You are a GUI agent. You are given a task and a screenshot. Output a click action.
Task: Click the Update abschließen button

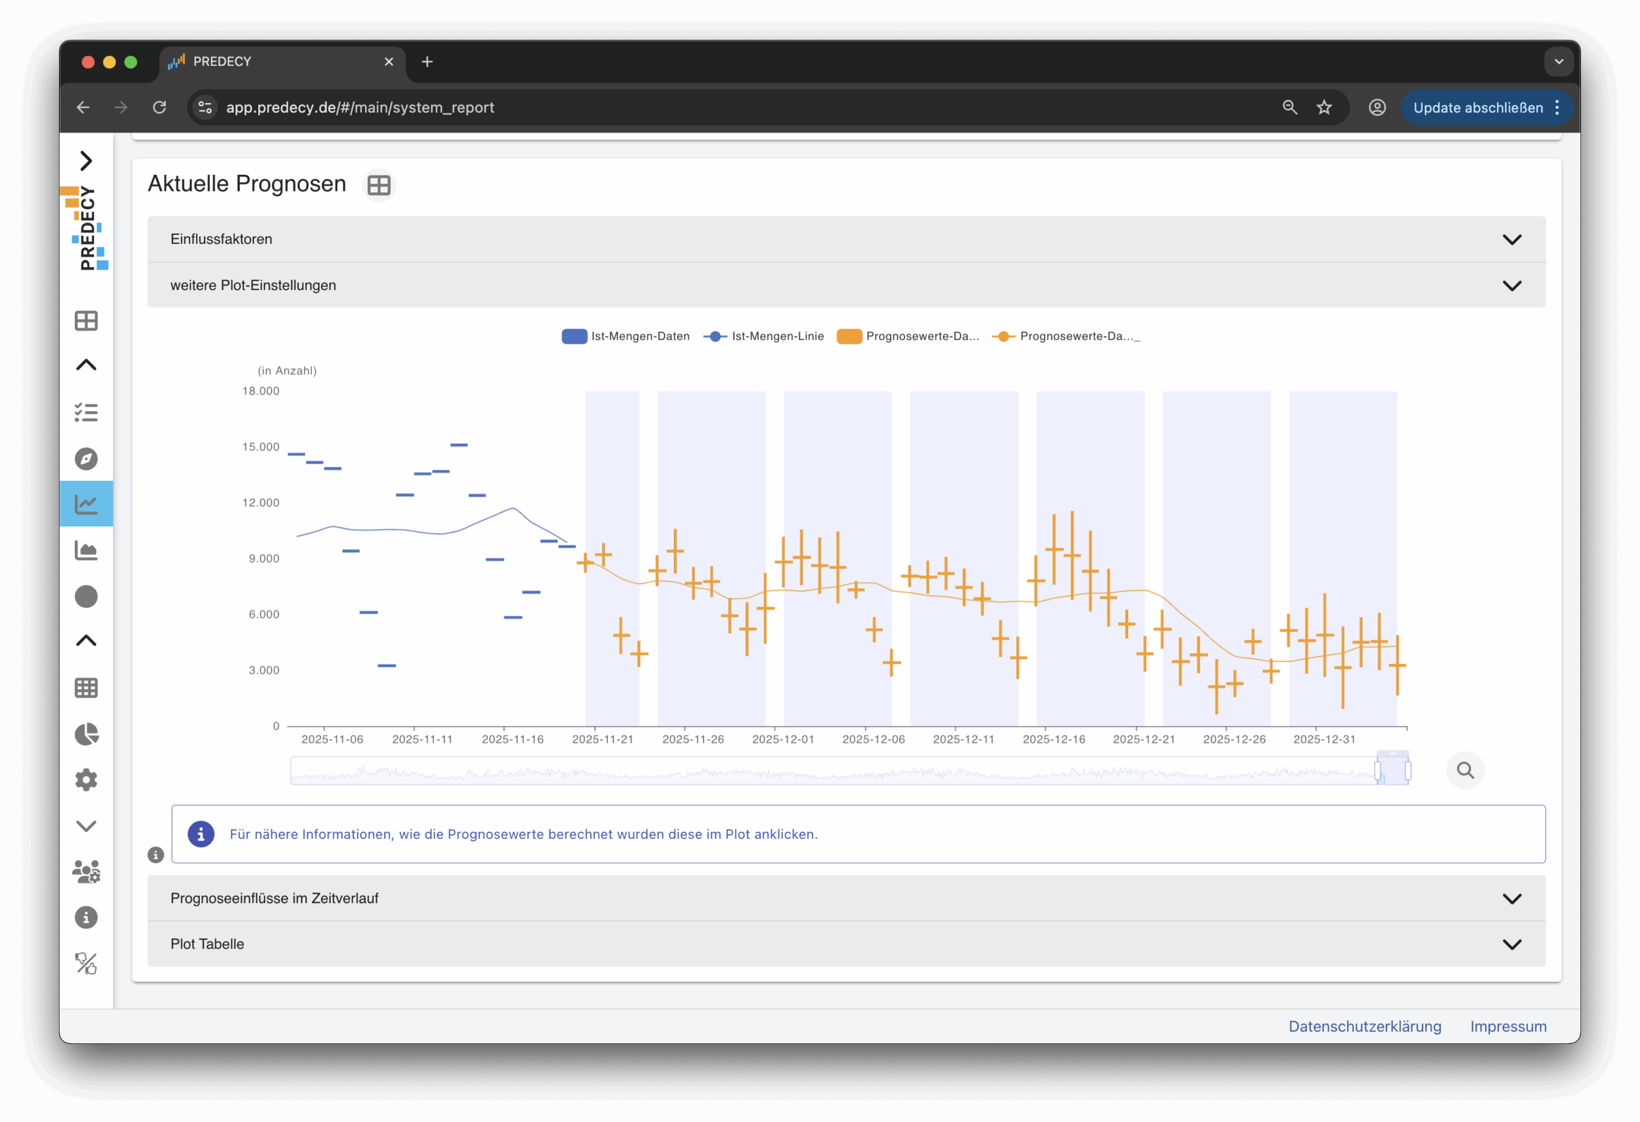coord(1477,108)
